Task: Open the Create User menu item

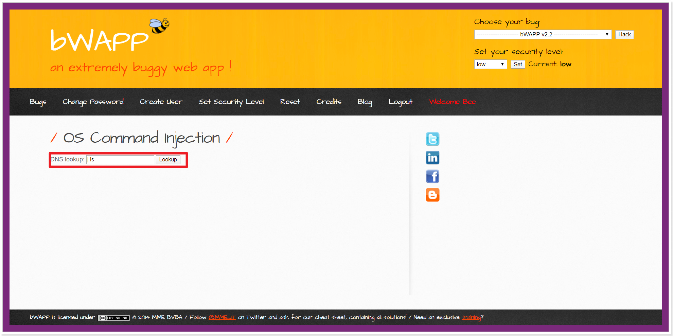Action: 161,102
